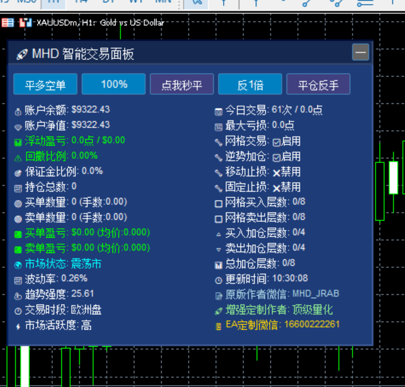
Task: Click the 今日交易 value 61次 / 0.0点
Action: pos(297,110)
